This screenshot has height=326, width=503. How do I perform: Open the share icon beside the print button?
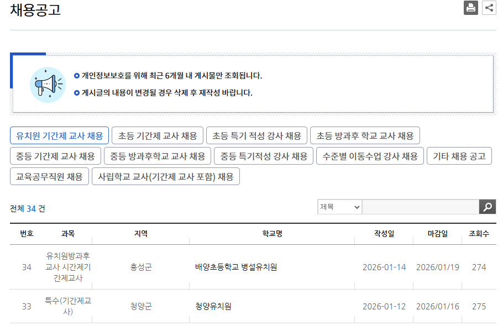click(x=489, y=8)
